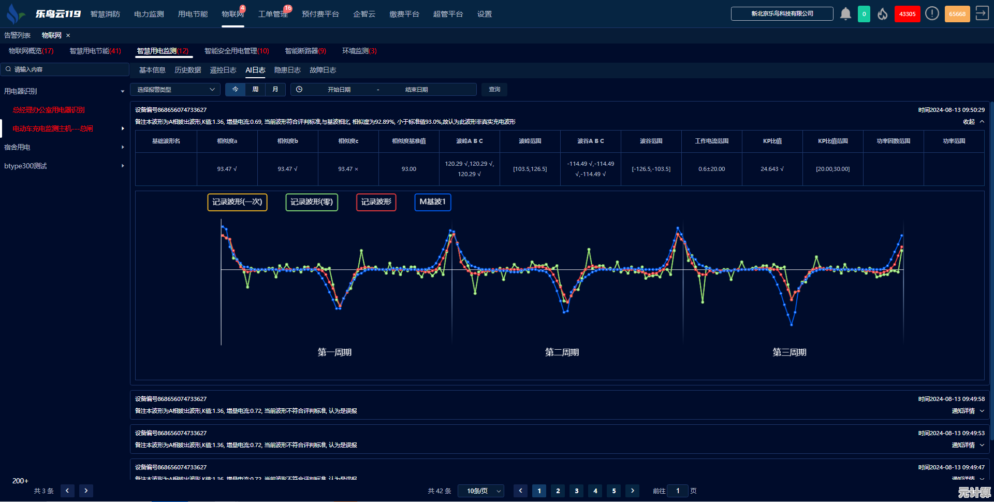Screen dimensions: 994x502
Task: Click 开始日期 start date field
Action: pos(339,89)
